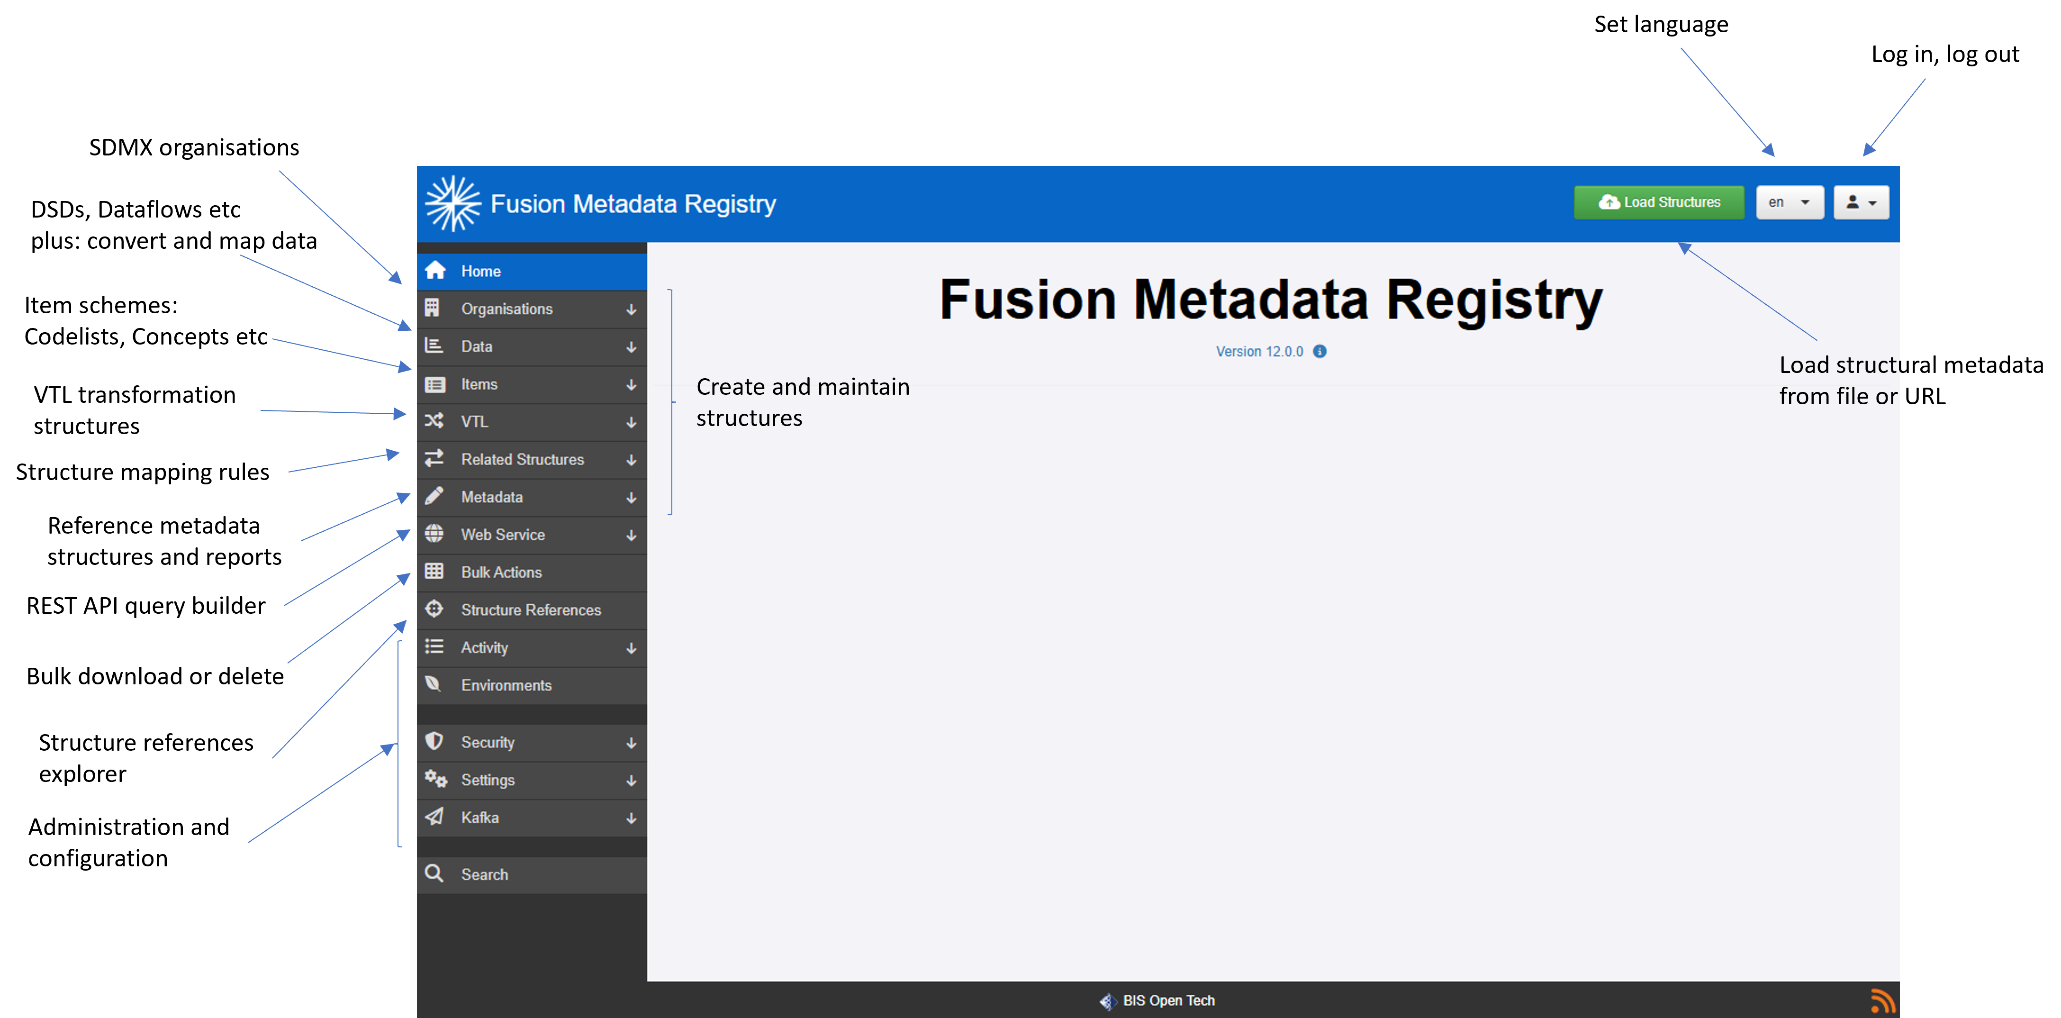
Task: Click the orange RSS feed icon
Action: [x=1883, y=1000]
